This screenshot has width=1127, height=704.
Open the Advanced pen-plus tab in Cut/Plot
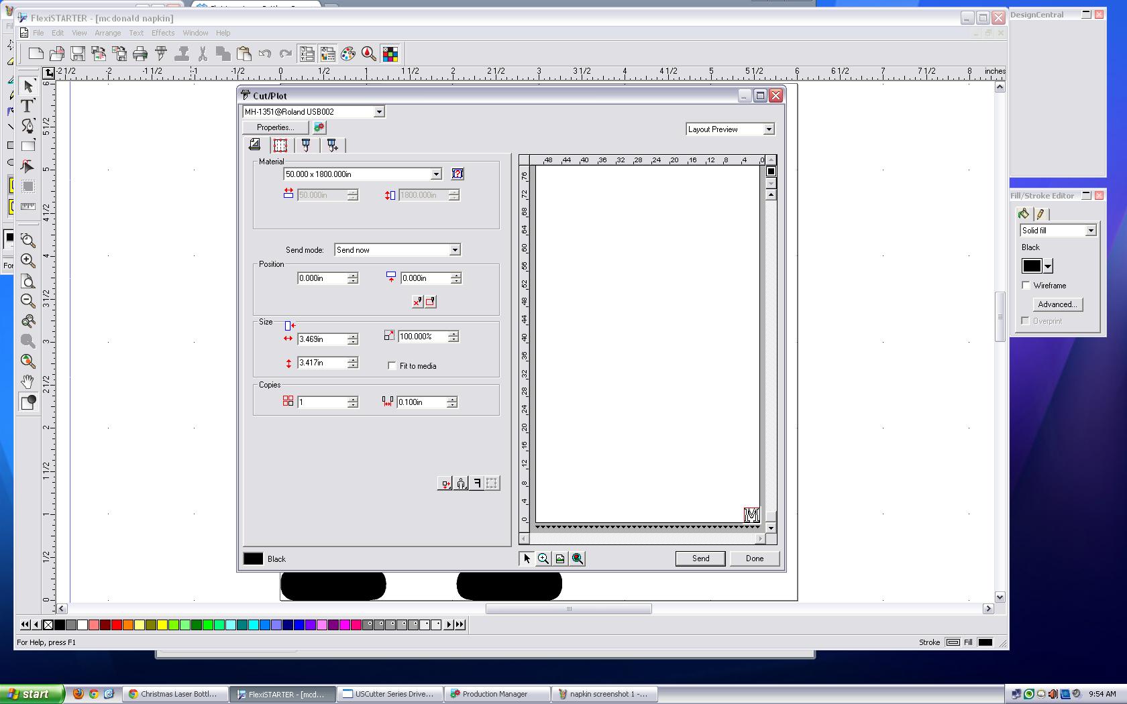333,144
